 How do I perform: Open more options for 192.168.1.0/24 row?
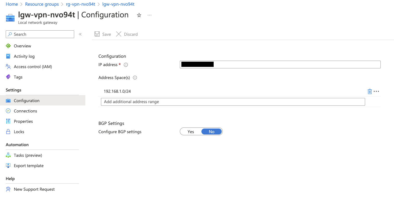tap(376, 91)
